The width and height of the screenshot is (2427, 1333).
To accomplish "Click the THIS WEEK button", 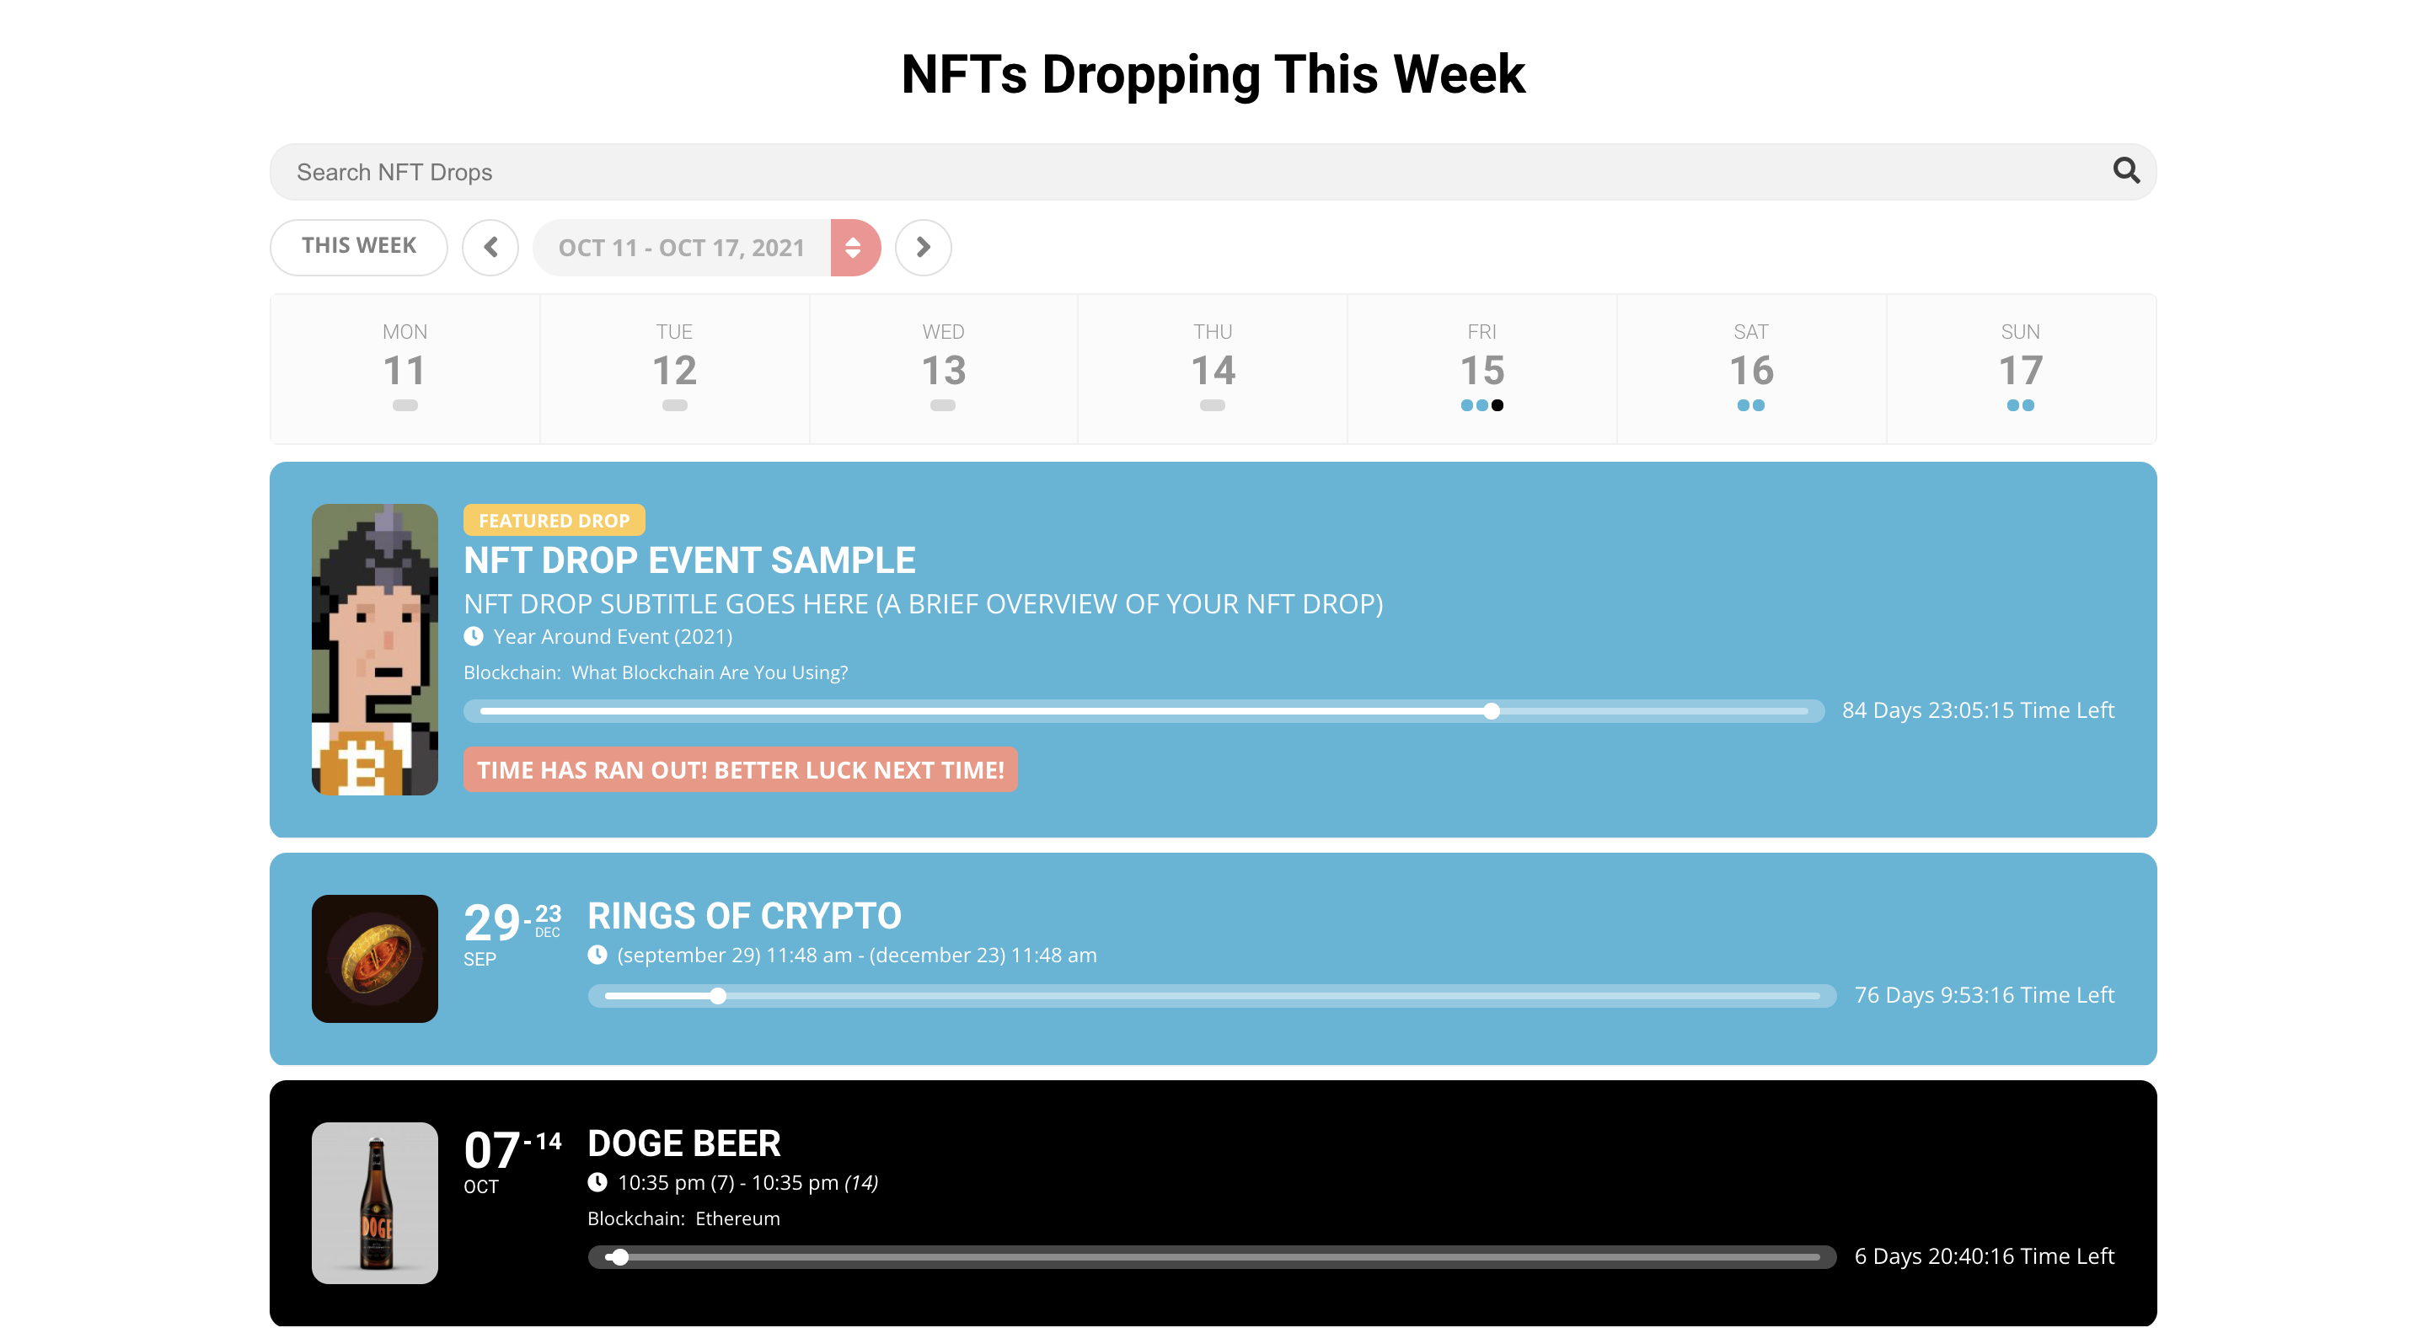I will [359, 246].
